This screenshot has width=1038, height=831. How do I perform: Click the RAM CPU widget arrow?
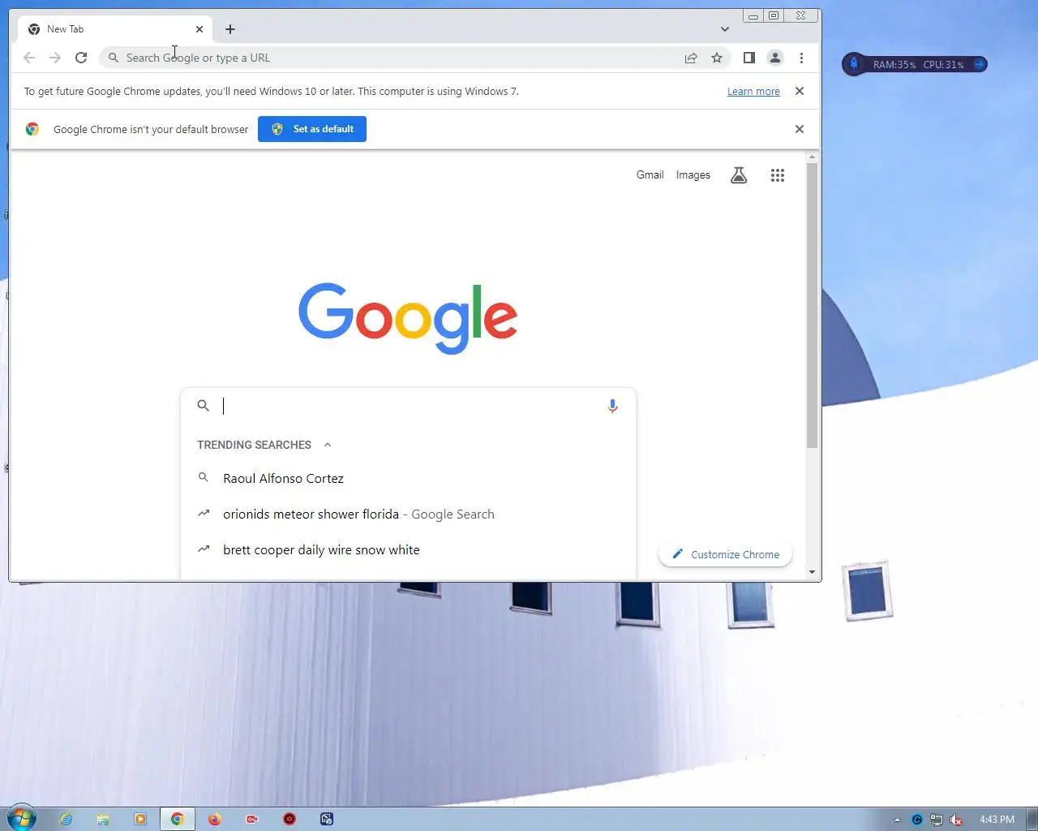click(x=979, y=64)
